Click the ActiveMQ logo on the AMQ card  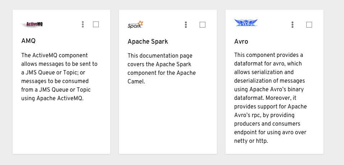point(32,24)
